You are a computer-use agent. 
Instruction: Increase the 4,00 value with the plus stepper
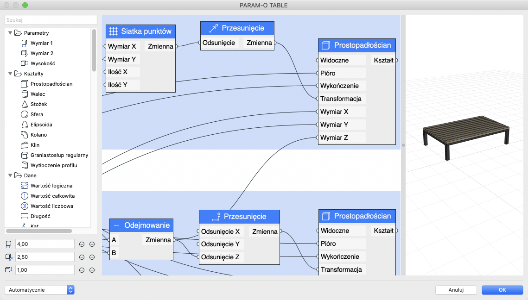tap(93, 244)
